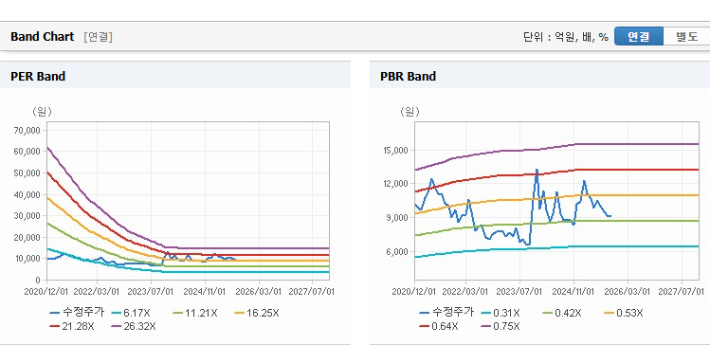Toggle the 21.28X legend entry
Image resolution: width=710 pixels, height=345 pixels.
point(71,326)
